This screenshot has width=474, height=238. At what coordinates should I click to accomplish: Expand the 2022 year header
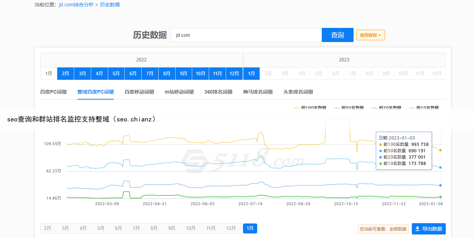[x=141, y=60]
